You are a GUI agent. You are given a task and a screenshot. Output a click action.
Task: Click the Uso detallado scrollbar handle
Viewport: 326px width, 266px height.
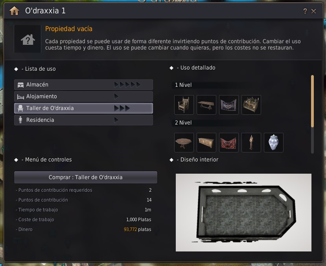312,101
